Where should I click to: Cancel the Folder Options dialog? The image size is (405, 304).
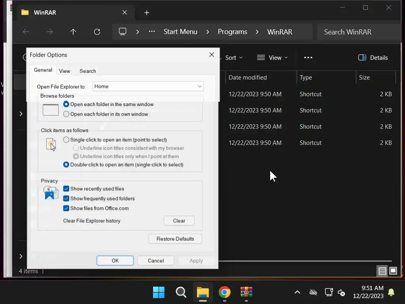click(x=156, y=260)
